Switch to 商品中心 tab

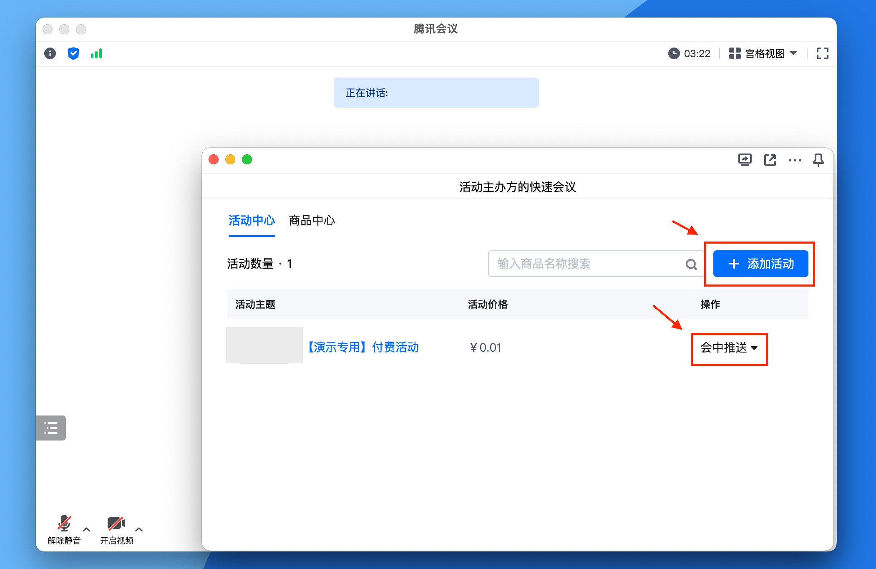(x=312, y=220)
